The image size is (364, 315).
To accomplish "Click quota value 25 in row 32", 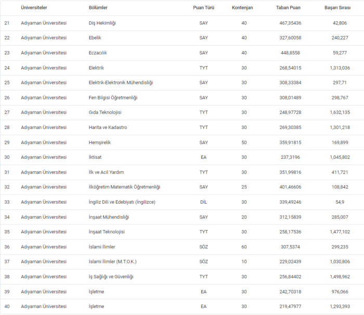I will pyautogui.click(x=244, y=187).
